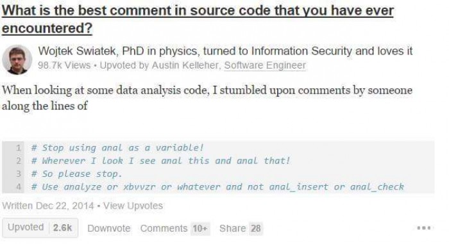
Task: Click Downvote on this answer
Action: pyautogui.click(x=109, y=228)
